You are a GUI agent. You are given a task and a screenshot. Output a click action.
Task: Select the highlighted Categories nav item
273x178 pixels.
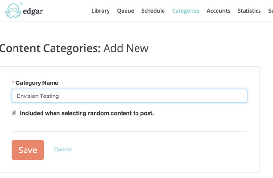pos(186,11)
